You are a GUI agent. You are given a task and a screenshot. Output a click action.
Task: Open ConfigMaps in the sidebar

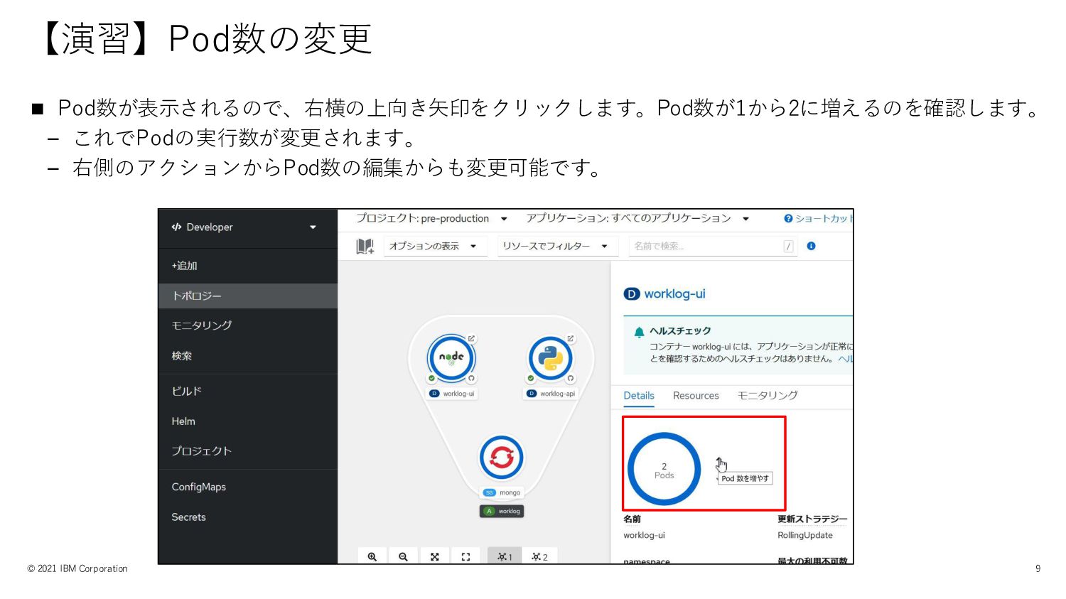point(198,487)
